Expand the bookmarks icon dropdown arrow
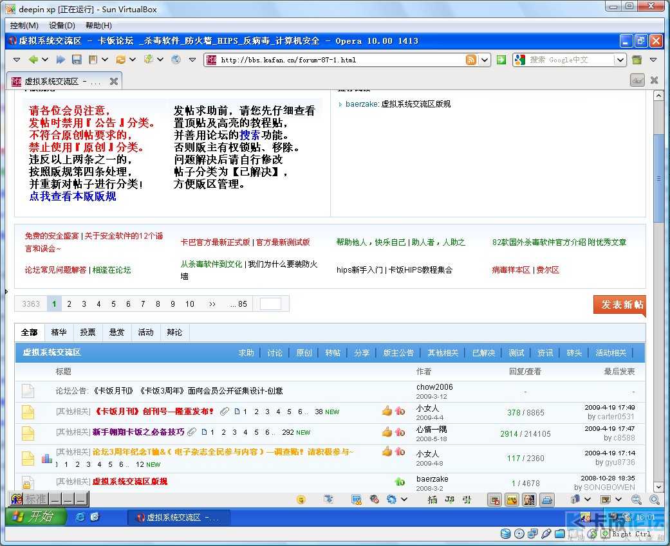Image resolution: width=670 pixels, height=546 pixels. tap(105, 60)
